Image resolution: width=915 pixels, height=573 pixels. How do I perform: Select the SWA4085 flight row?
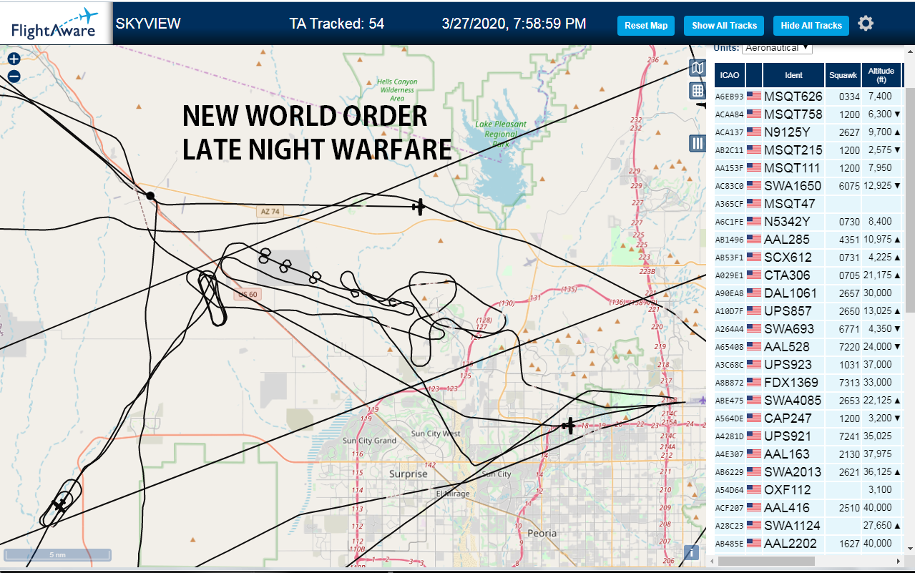tap(808, 400)
